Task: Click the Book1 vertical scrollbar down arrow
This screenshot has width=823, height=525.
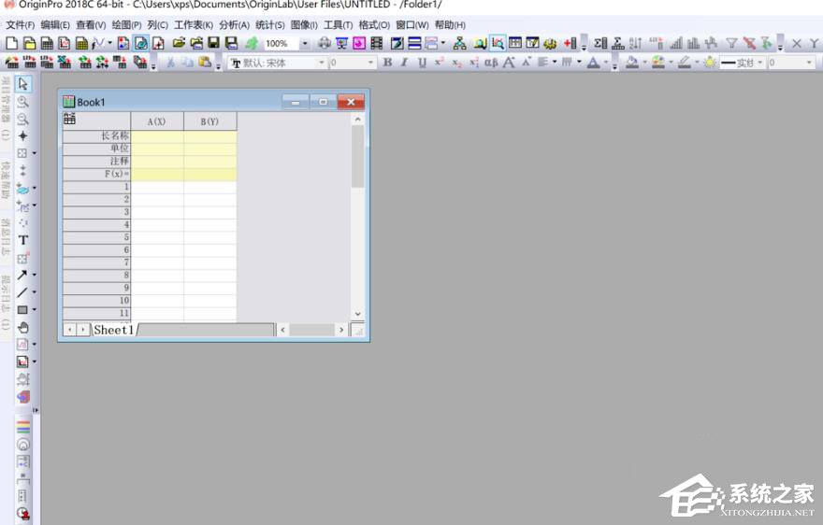Action: click(358, 314)
